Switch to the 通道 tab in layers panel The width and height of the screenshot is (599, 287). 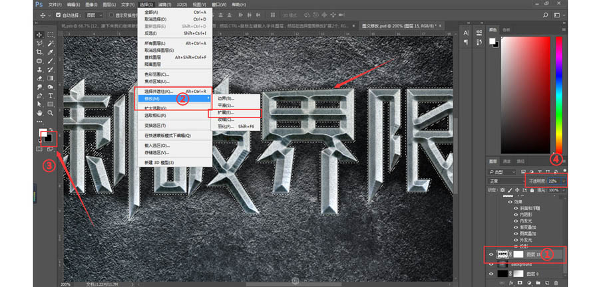506,161
